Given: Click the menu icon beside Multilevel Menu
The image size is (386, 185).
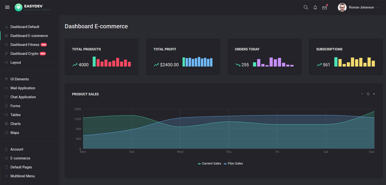Looking at the screenshot, I should [6, 176].
